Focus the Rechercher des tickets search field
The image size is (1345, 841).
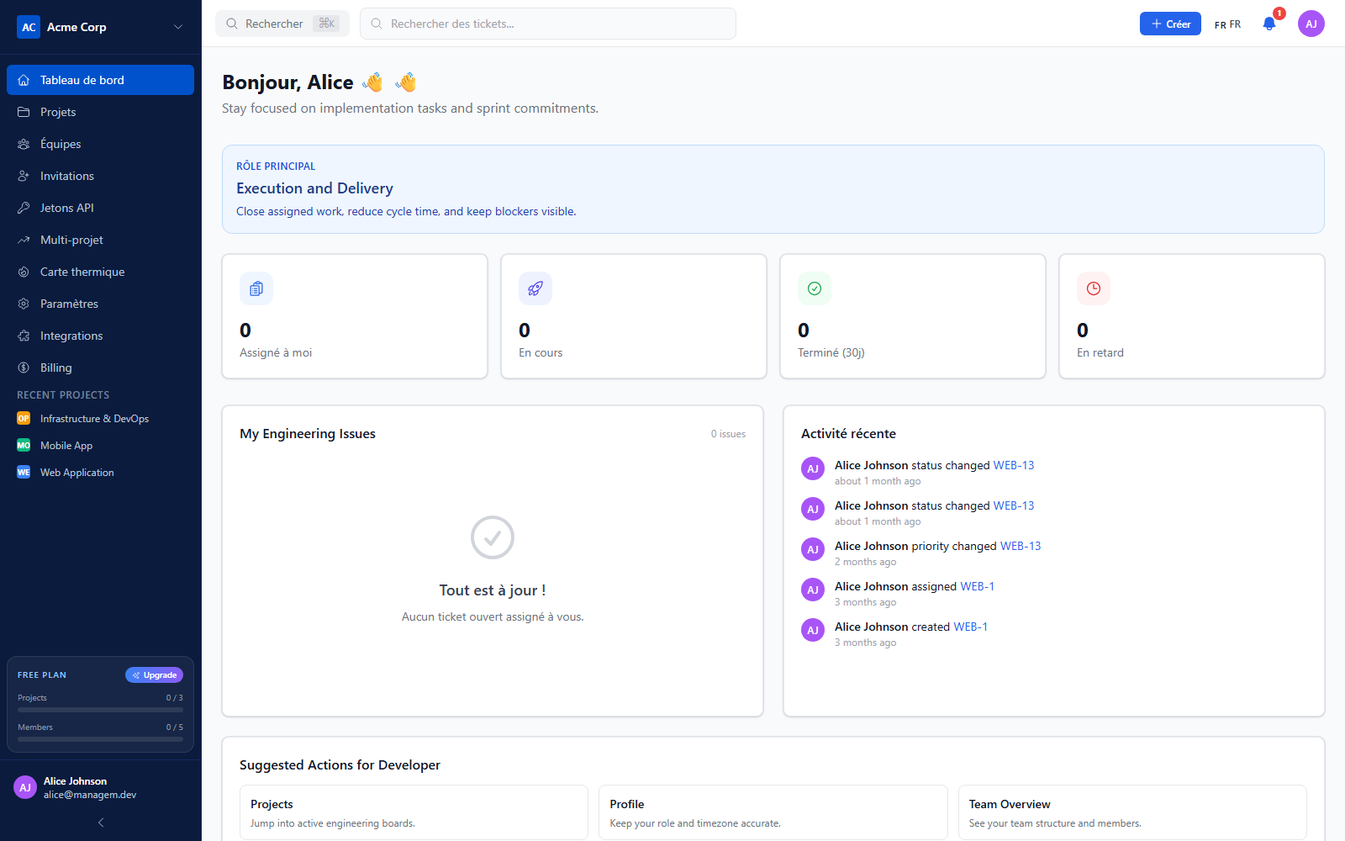click(x=548, y=24)
